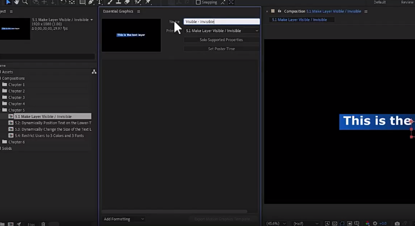Select 5.3 Dynamically Change the Size composition
Viewport: 415px width, 226px height.
tap(49, 129)
